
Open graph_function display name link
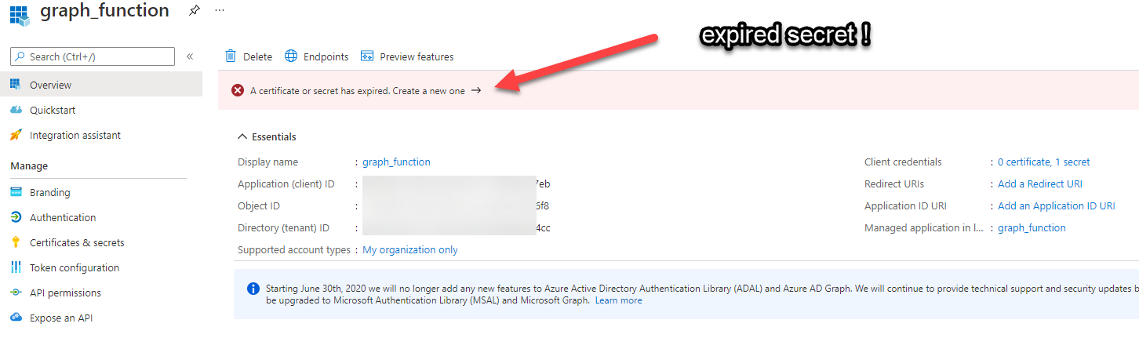click(x=396, y=162)
